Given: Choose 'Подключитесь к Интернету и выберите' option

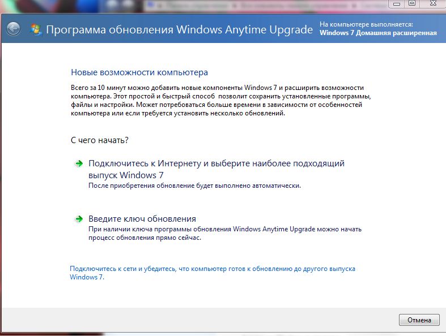Looking at the screenshot, I should (x=216, y=169).
